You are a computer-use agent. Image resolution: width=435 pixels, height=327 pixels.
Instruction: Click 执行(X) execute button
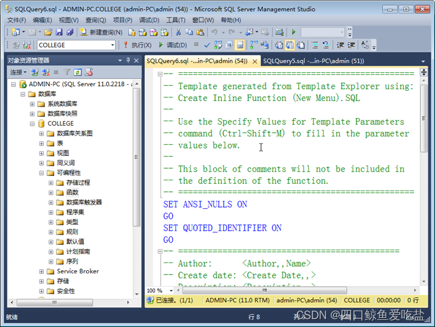[137, 45]
